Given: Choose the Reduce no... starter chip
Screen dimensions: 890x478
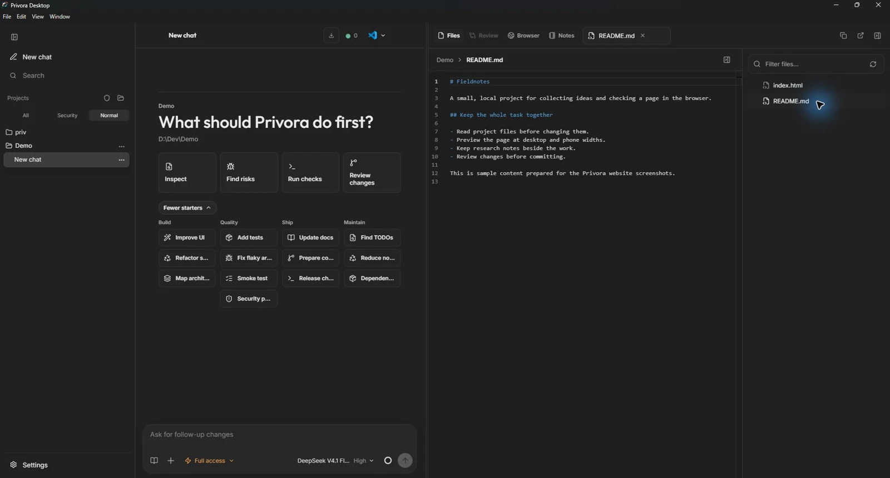Looking at the screenshot, I should tap(372, 258).
